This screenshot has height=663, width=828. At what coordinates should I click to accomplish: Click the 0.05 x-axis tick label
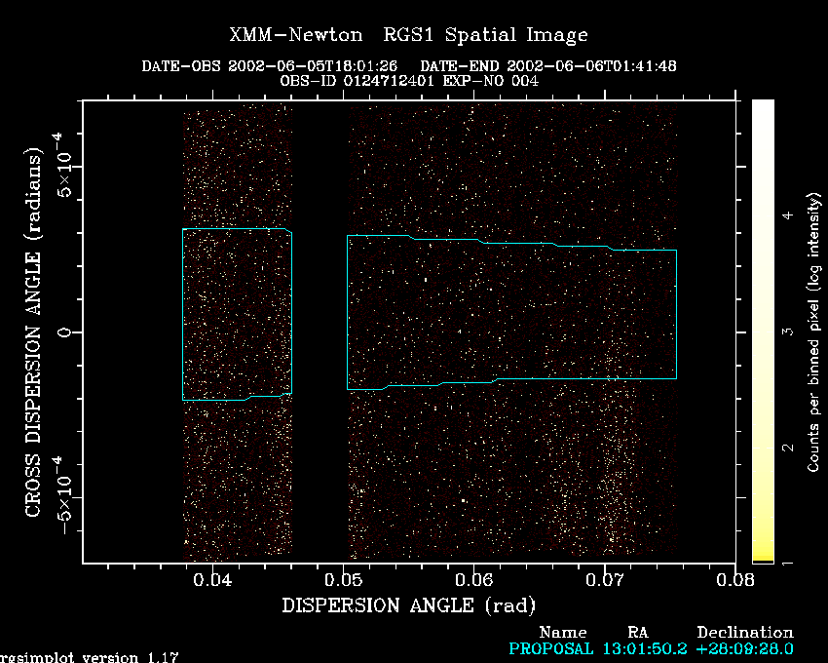point(343,580)
